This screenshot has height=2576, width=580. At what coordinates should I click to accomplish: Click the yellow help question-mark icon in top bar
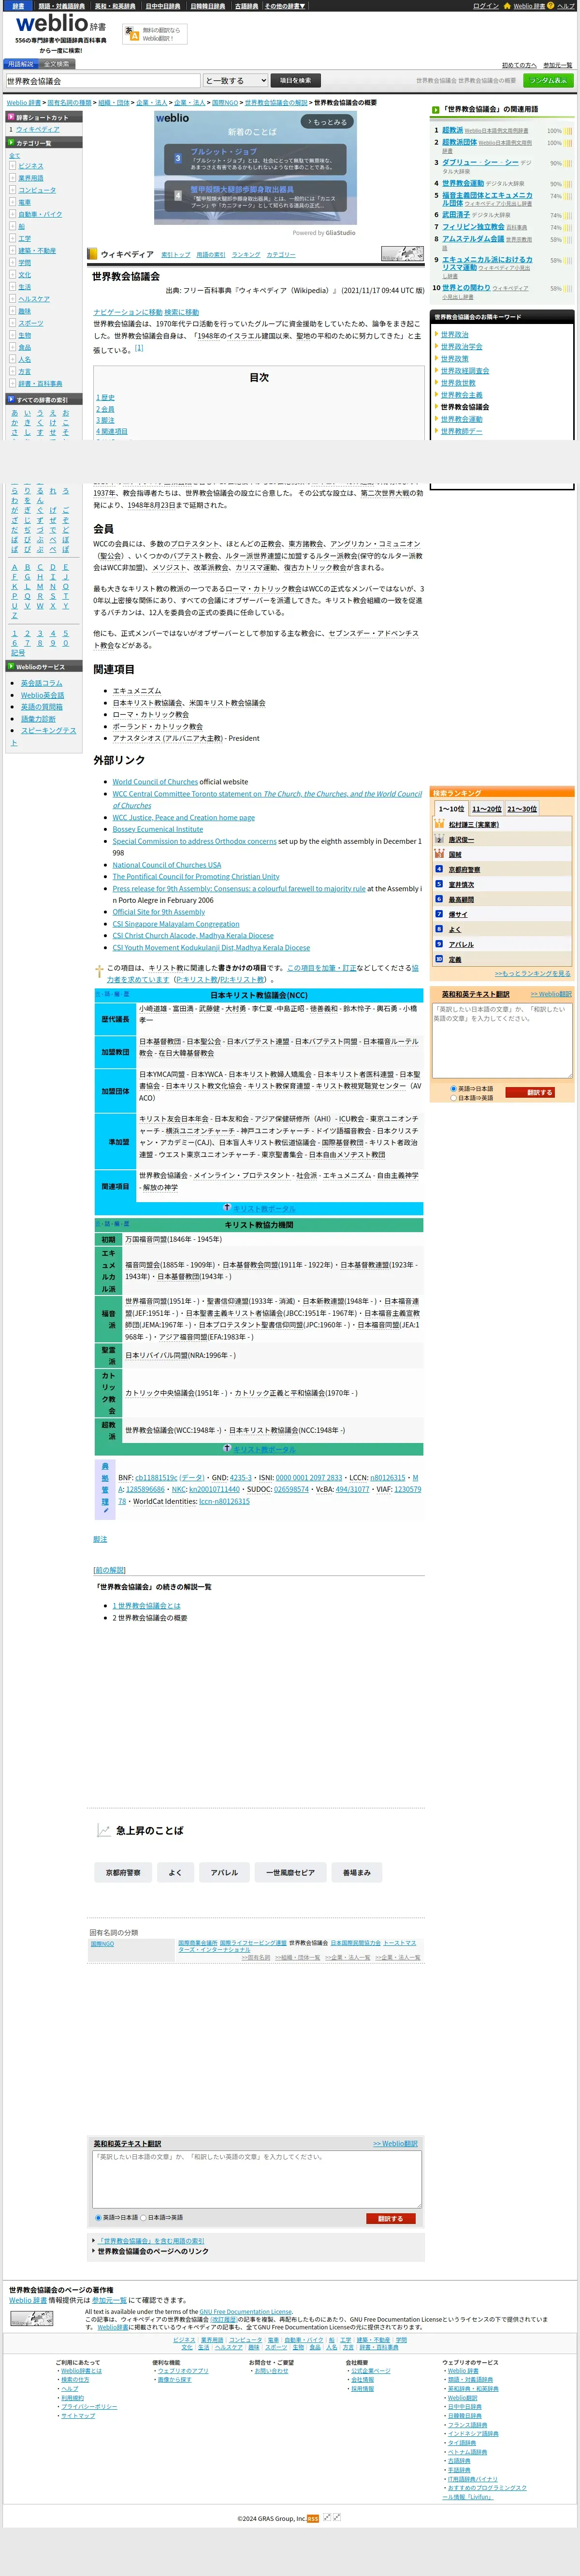coord(550,6)
